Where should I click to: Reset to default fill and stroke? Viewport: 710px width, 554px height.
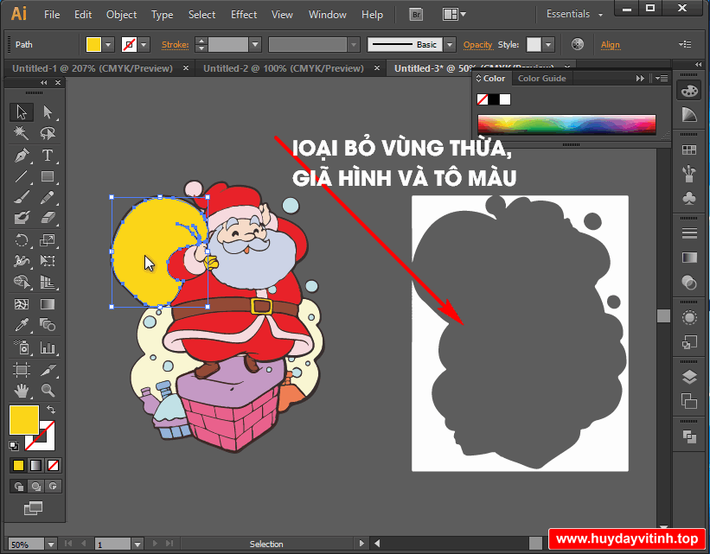tap(14, 446)
